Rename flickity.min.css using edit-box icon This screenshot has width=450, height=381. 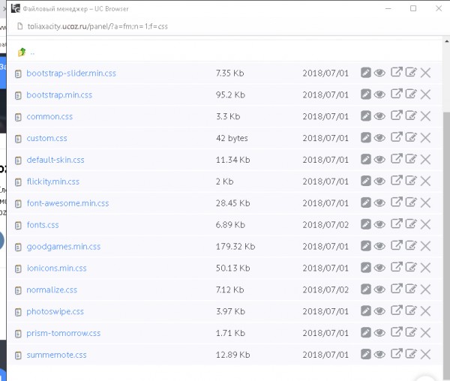[411, 180]
